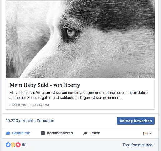161x151 pixels.
Task: Click the blue like reaction emoji
Action: pyautogui.click(x=8, y=145)
